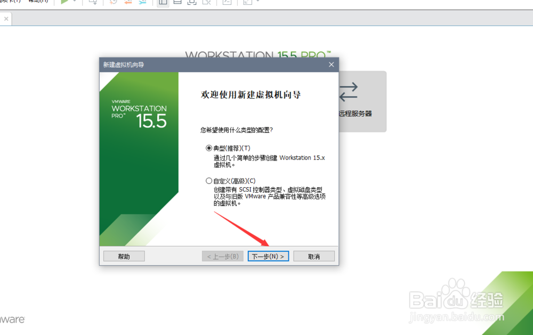Toggle the show library view icon

click(163, 2)
